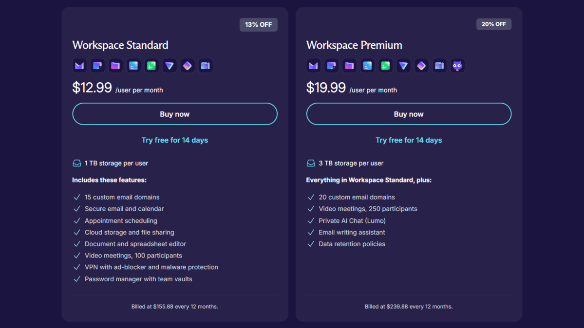The height and width of the screenshot is (328, 584).
Task: Select the Lumo cat icon under Workspace Premium
Action: pyautogui.click(x=457, y=65)
